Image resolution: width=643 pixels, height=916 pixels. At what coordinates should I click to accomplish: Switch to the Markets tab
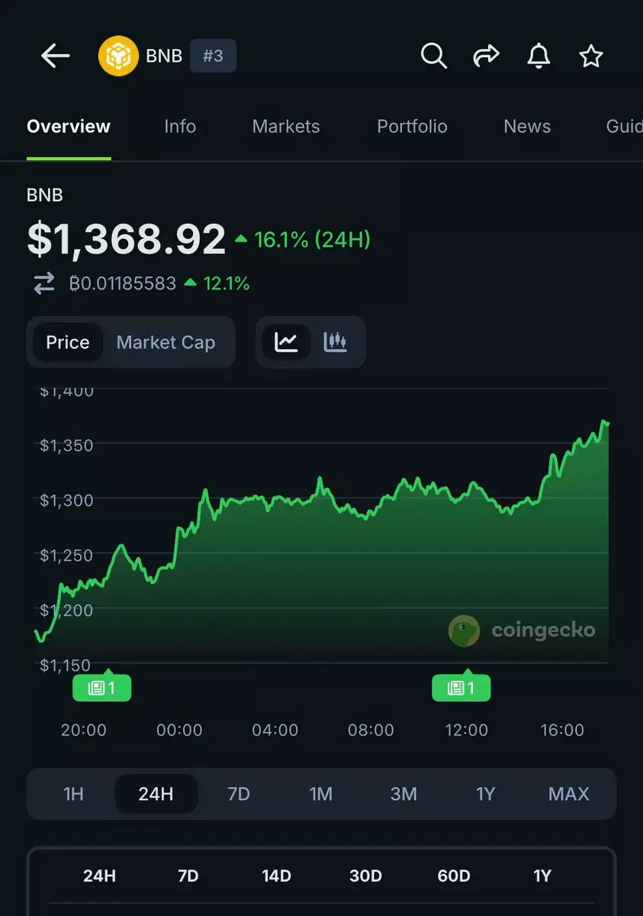click(286, 127)
